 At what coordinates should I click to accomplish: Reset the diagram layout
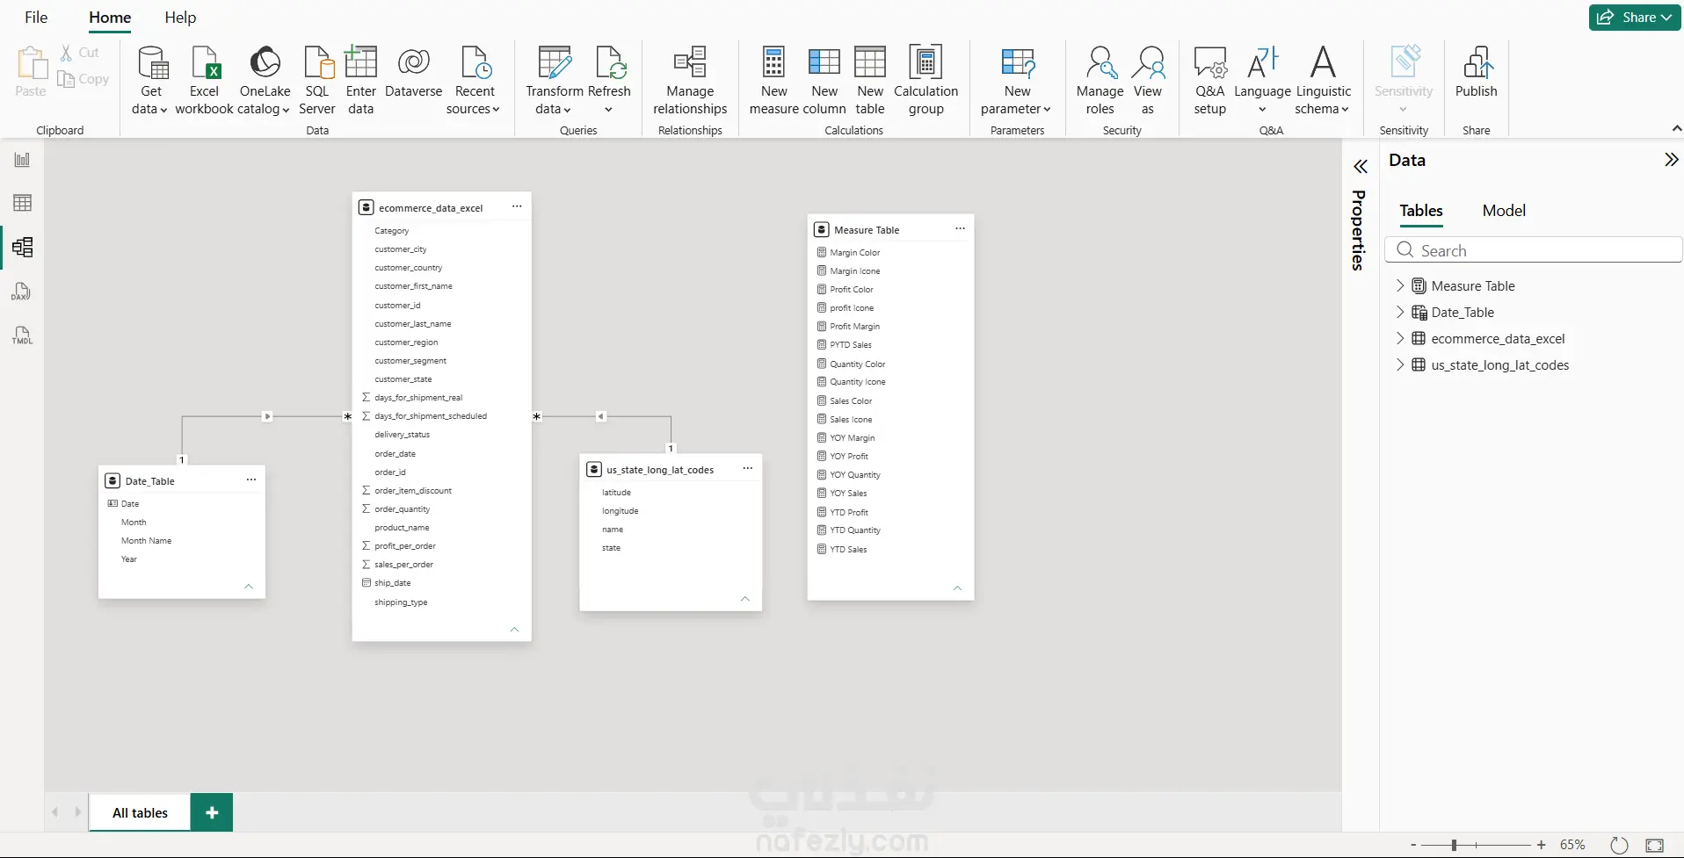pos(1619,845)
